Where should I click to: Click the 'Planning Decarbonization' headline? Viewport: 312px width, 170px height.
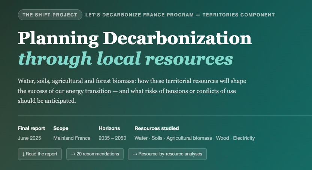click(x=135, y=38)
